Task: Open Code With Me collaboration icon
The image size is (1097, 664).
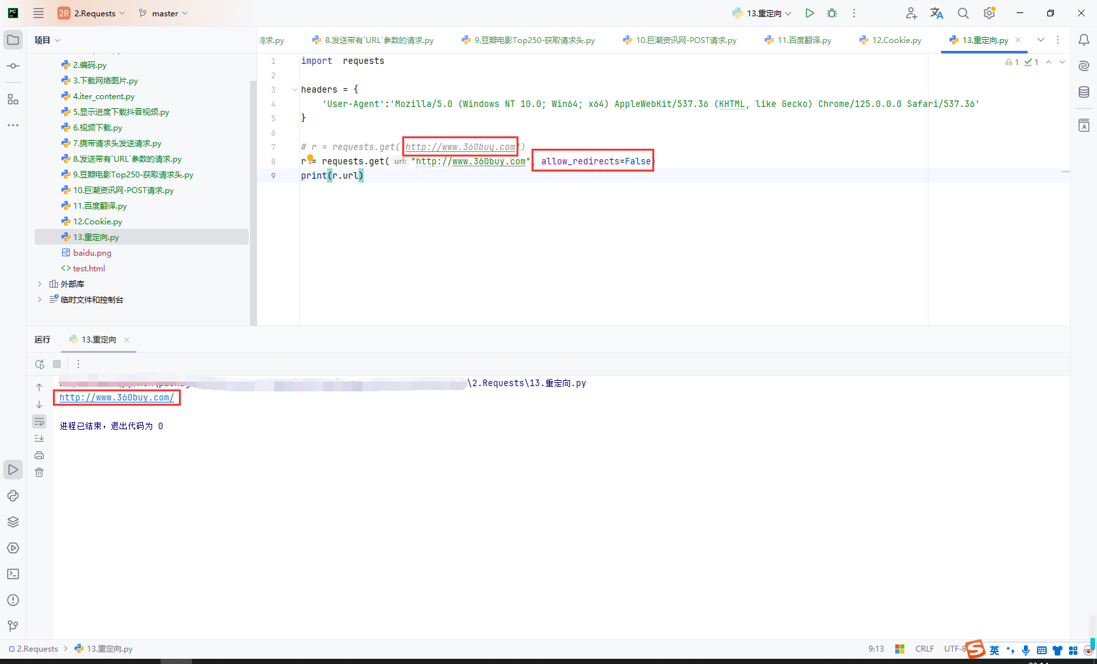Action: pos(912,13)
